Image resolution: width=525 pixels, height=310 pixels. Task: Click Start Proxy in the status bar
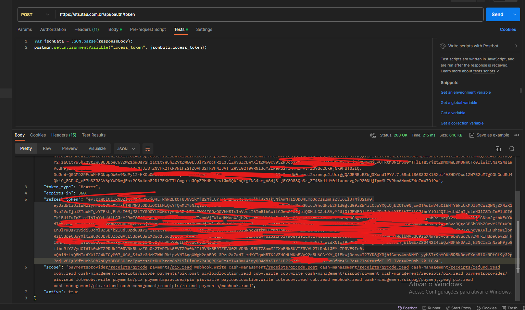coord(459,308)
